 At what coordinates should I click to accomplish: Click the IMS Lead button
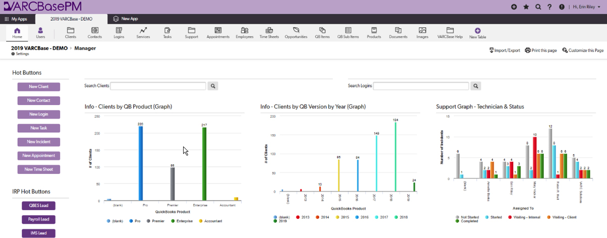pyautogui.click(x=38, y=233)
